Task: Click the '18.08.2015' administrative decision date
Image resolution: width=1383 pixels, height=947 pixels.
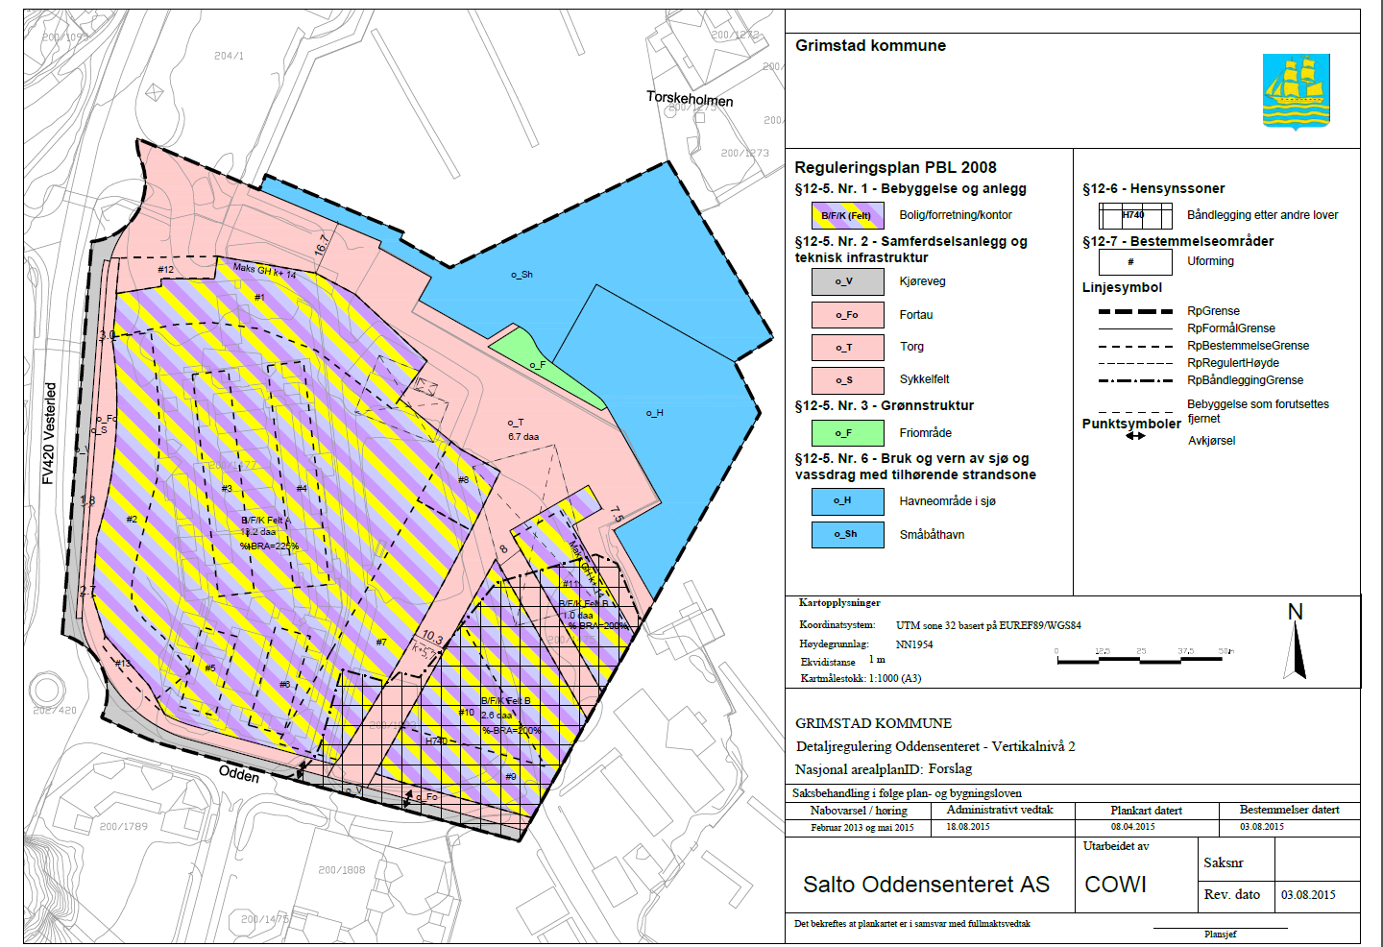Action: [968, 827]
